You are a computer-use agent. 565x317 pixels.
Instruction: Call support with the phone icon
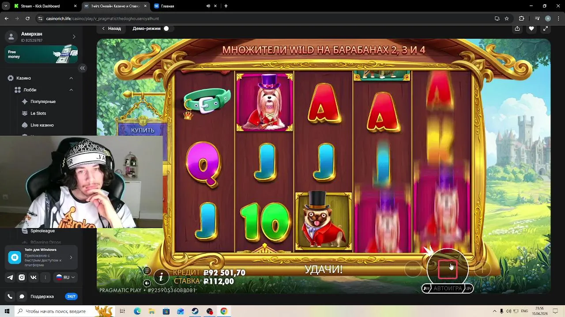(10, 297)
